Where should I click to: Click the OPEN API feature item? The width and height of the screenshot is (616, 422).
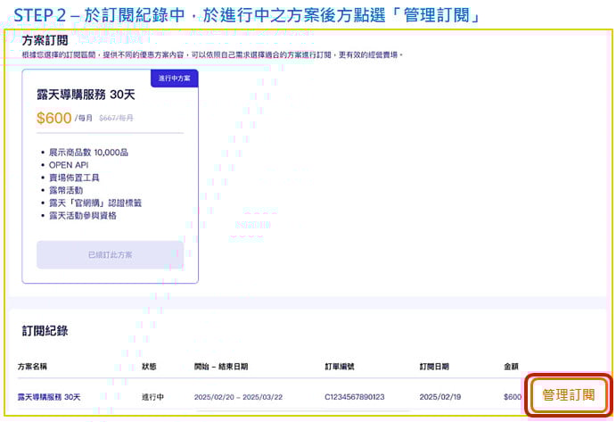(x=71, y=165)
